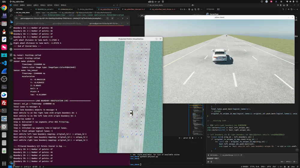Screen dimensions: 300x168
Task: Send chat message with arrow icon
Action: [x=294, y=162]
